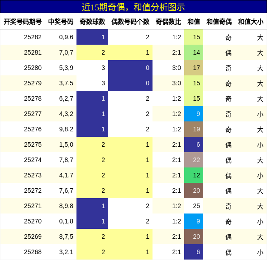Click the 和值奇偶 column header
267x260 pixels.
219,22
